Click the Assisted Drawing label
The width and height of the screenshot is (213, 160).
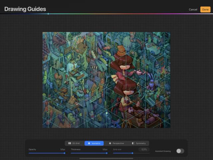pos(163,151)
